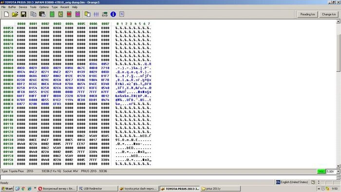This screenshot has width=341, height=192.
Task: Select hex cell 2710 in row 000A0
Action: [105, 68]
